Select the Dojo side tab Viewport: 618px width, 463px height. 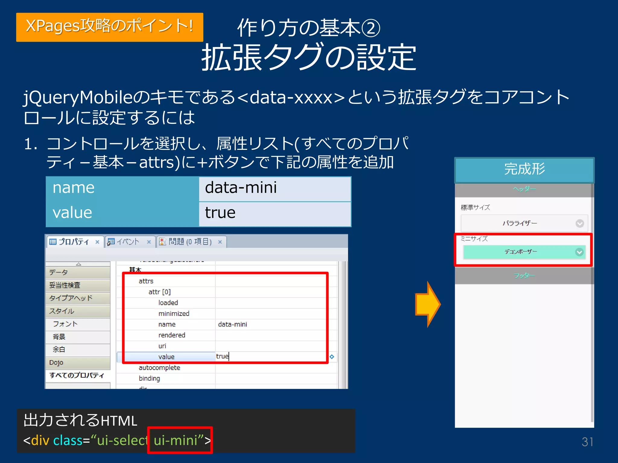pyautogui.click(x=78, y=363)
